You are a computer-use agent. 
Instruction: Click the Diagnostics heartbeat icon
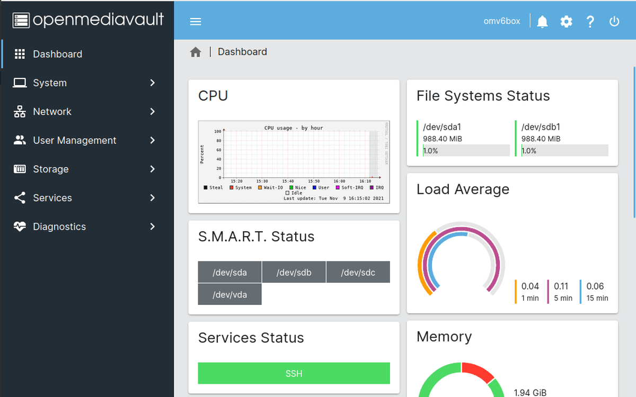[x=20, y=227]
